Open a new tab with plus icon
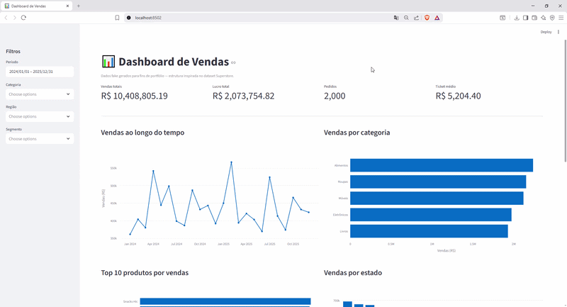567x307 pixels. point(79,6)
